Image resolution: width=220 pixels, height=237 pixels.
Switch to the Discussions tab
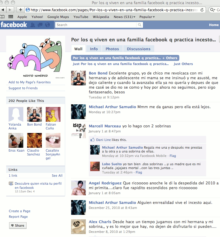pyautogui.click(x=139, y=49)
